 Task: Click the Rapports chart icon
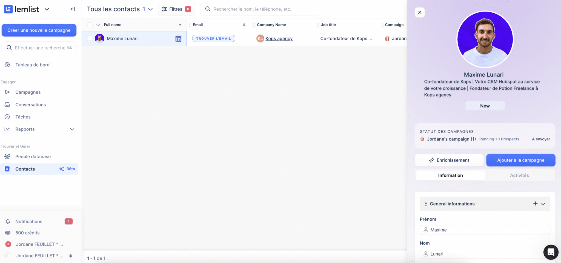tap(7, 129)
